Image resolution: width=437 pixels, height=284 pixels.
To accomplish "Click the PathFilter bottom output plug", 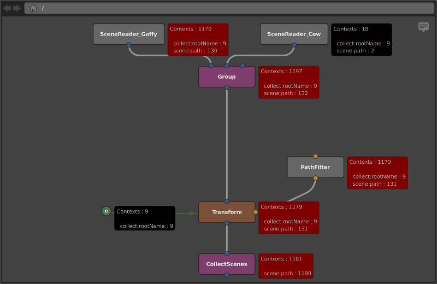I will (315, 178).
